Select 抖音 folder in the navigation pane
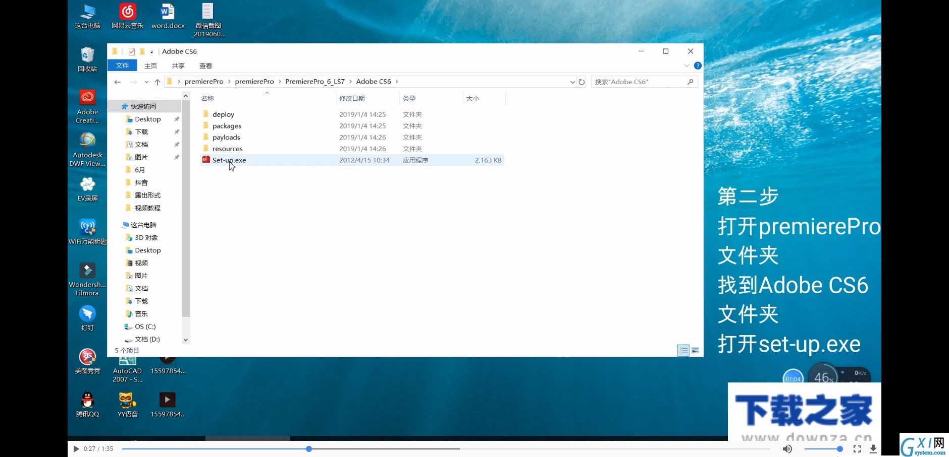This screenshot has width=949, height=457. tap(141, 182)
